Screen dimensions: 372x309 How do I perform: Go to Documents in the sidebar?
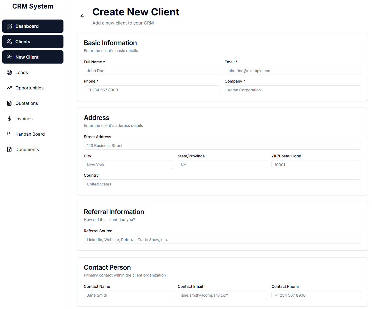coord(33,149)
